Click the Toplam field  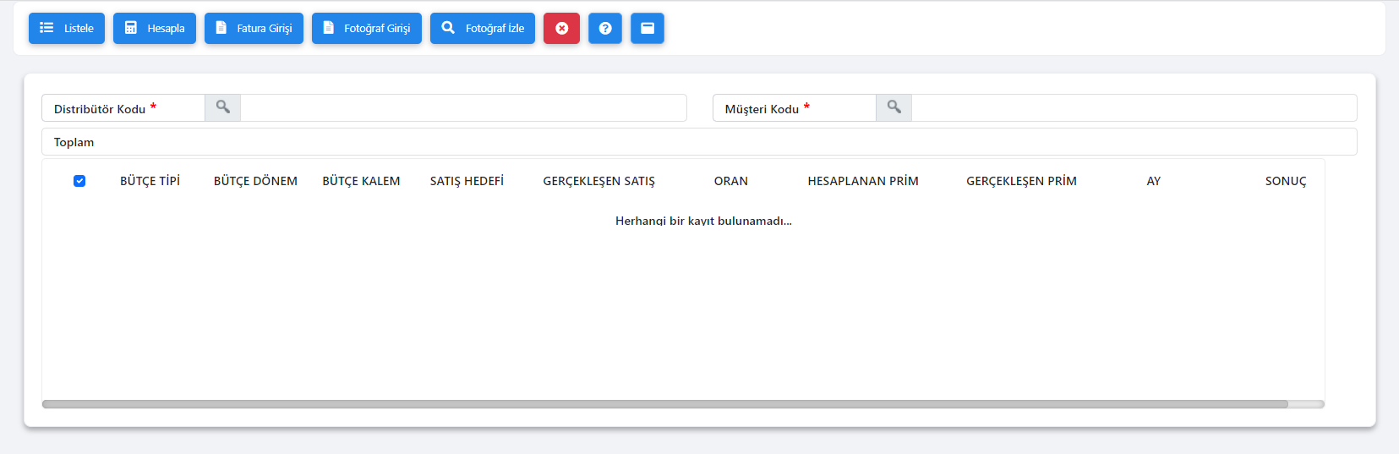pos(699,142)
